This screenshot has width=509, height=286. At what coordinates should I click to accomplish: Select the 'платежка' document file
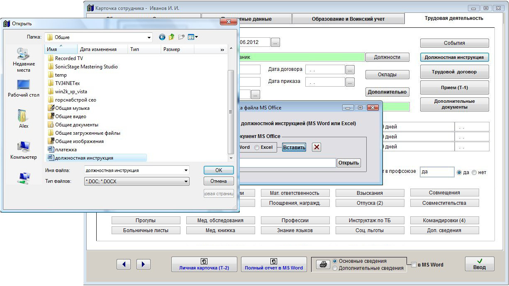click(x=66, y=150)
